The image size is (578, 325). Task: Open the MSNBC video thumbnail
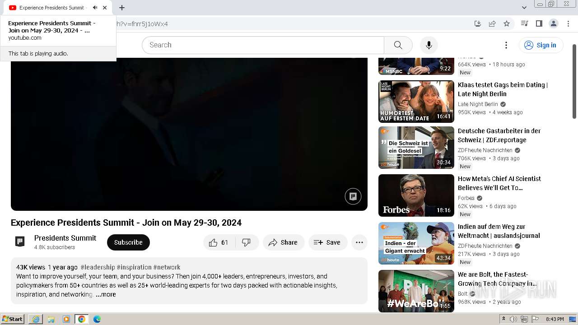[416, 66]
